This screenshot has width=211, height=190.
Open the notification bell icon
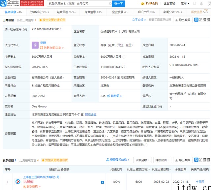(201, 4)
